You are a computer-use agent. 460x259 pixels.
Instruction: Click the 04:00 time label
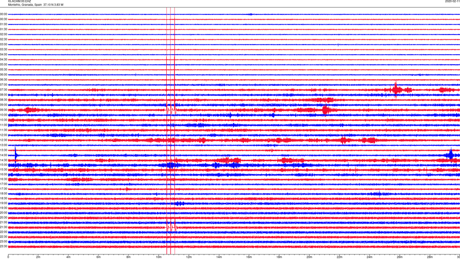pos(4,55)
